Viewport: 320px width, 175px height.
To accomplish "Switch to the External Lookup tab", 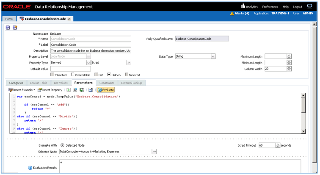I will tap(132, 83).
